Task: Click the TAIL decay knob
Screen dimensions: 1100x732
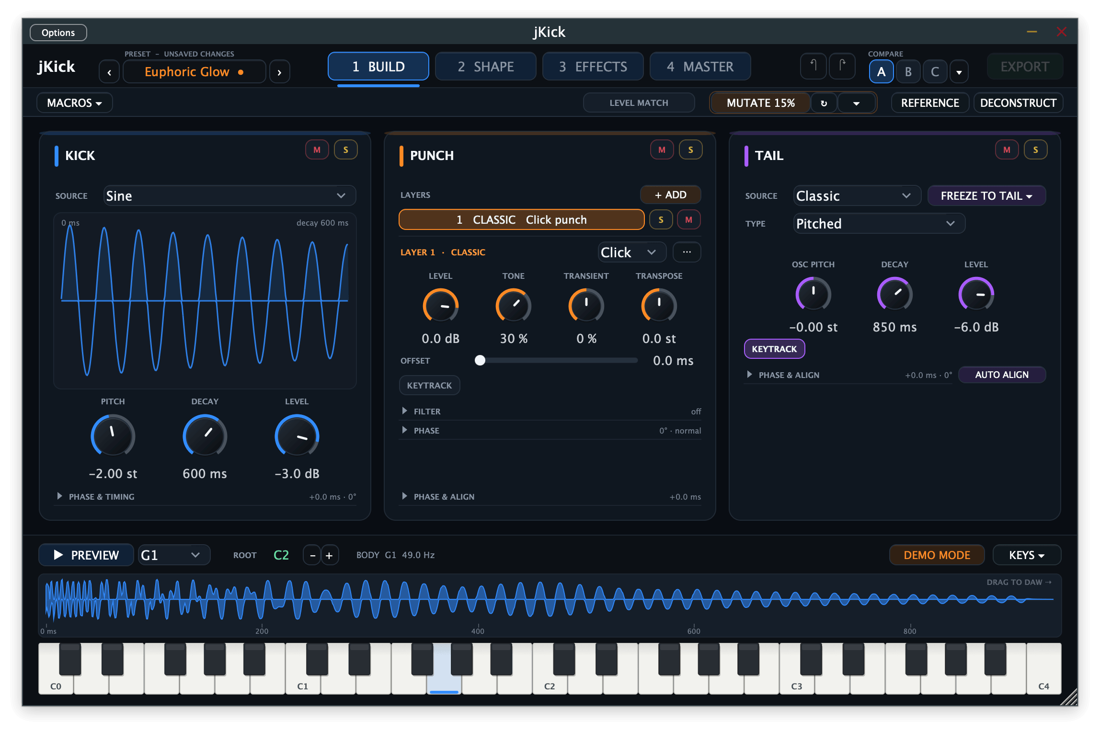Action: pyautogui.click(x=894, y=294)
